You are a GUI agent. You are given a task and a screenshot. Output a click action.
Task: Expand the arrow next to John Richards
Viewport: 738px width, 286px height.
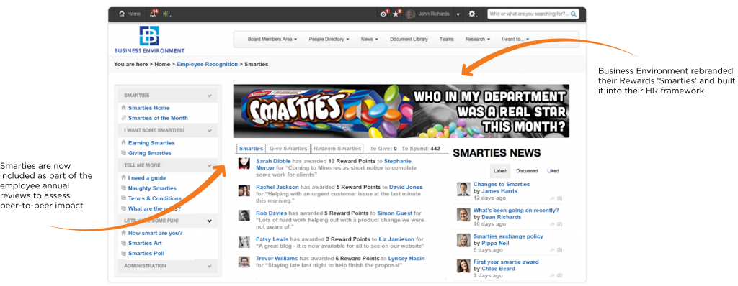(458, 14)
